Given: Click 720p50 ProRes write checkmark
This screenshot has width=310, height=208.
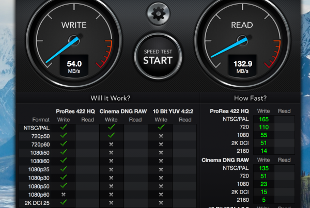Looking at the screenshot, I should 64,136.
